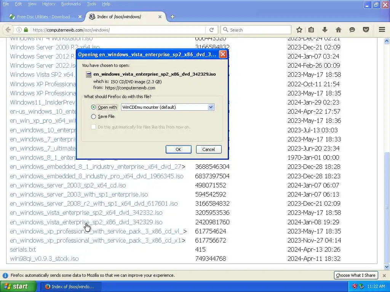Close the Free Disc Utilities tab
This screenshot has width=390, height=292.
click(x=80, y=17)
